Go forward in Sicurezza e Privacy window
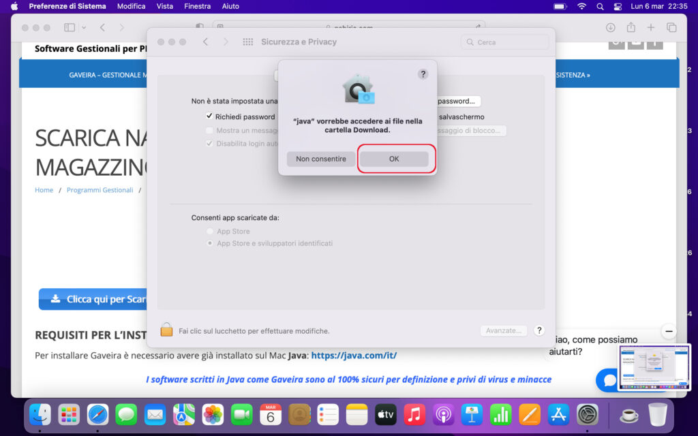The image size is (698, 436). (x=226, y=42)
